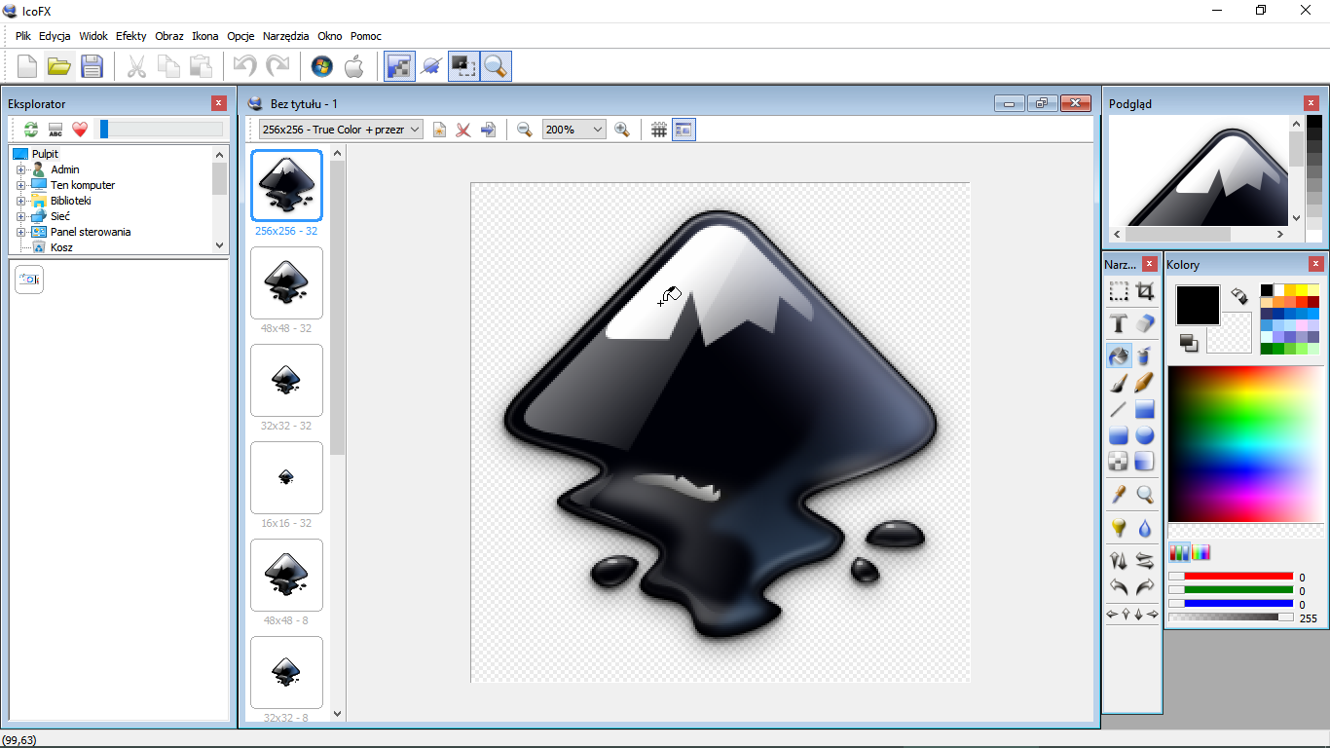Open the Narzędzia menu
Image resolution: width=1330 pixels, height=748 pixels.
[287, 36]
